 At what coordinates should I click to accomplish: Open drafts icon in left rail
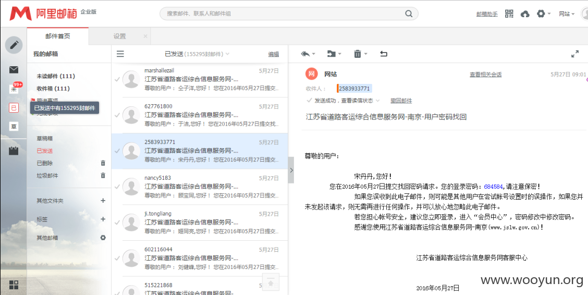coord(14,126)
